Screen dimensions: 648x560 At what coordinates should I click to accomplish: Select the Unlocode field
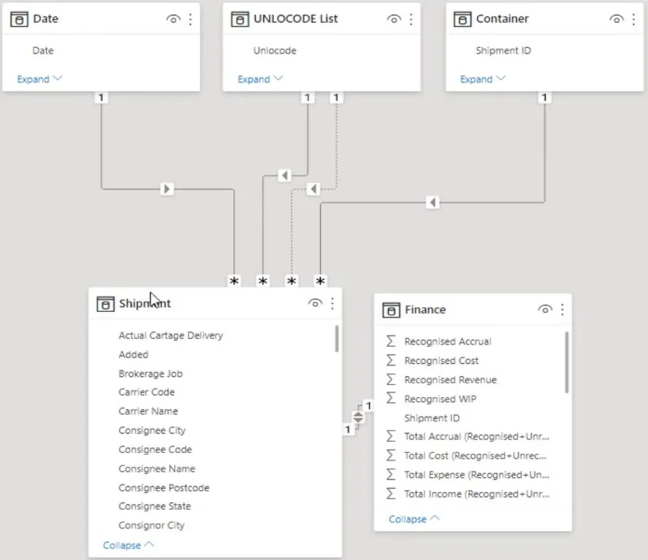click(x=275, y=50)
